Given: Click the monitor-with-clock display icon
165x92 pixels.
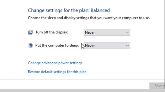Looking at the screenshot, I should 30,32.
